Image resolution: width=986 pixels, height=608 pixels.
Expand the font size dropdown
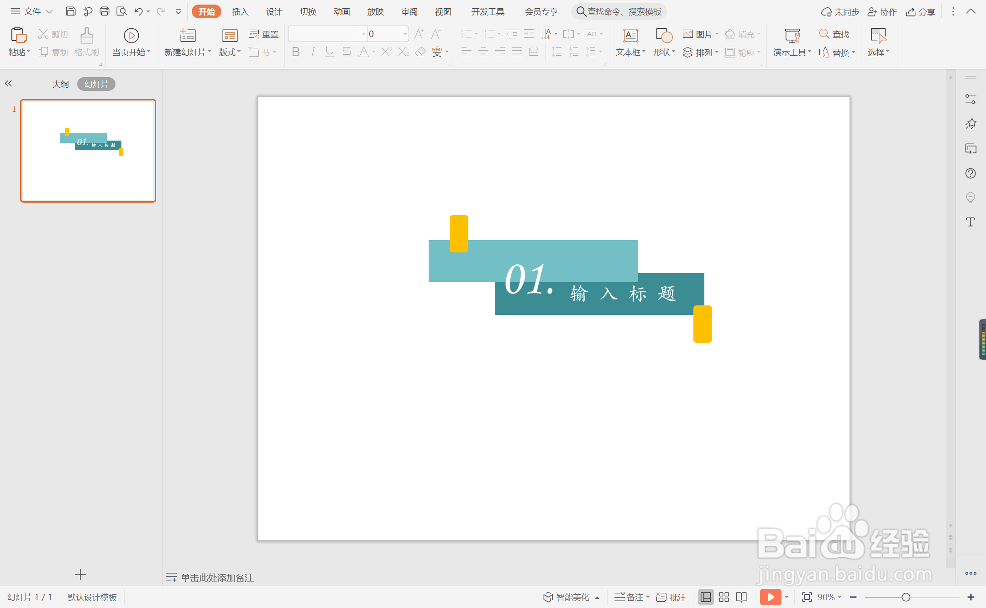click(405, 34)
